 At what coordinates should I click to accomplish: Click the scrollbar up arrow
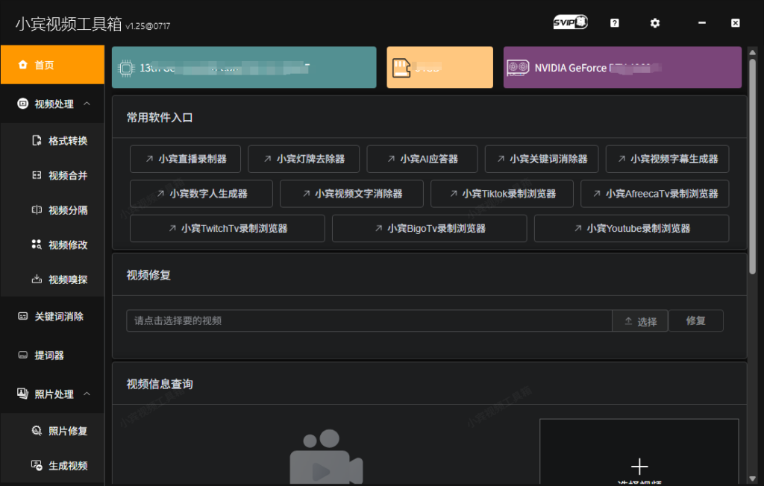pos(752,52)
